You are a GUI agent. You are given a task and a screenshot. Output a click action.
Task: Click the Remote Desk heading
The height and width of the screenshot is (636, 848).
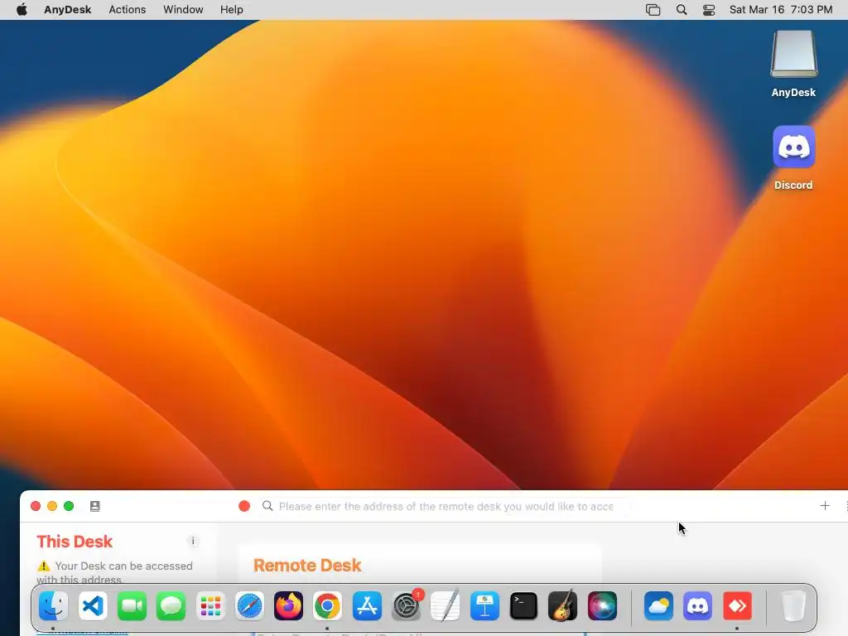coord(307,565)
